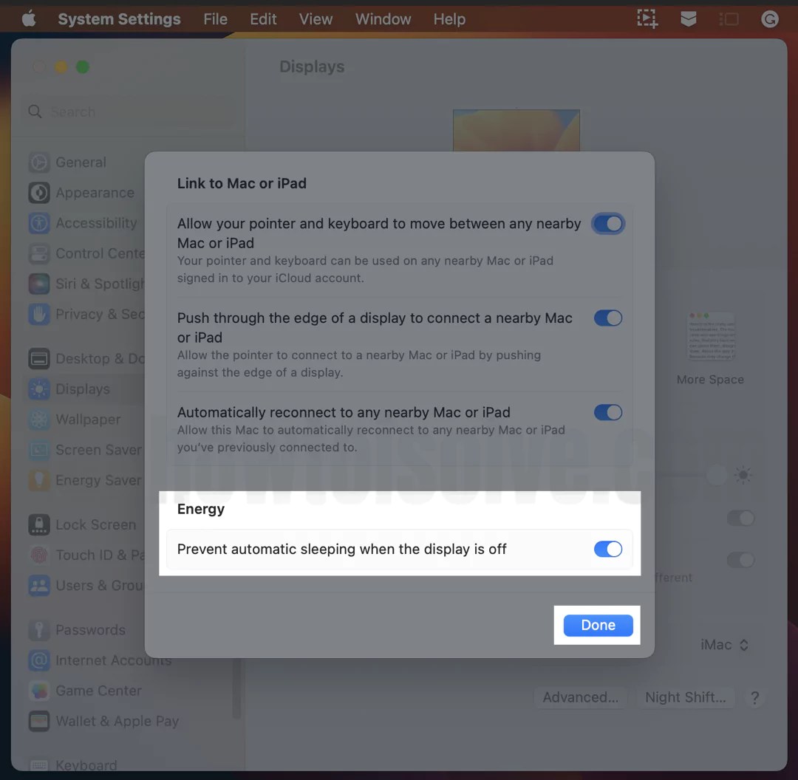
Task: Open Accessibility settings
Action: (96, 223)
